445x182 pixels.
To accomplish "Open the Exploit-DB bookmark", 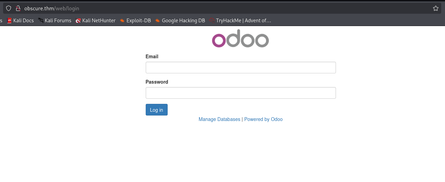I will [135, 21].
